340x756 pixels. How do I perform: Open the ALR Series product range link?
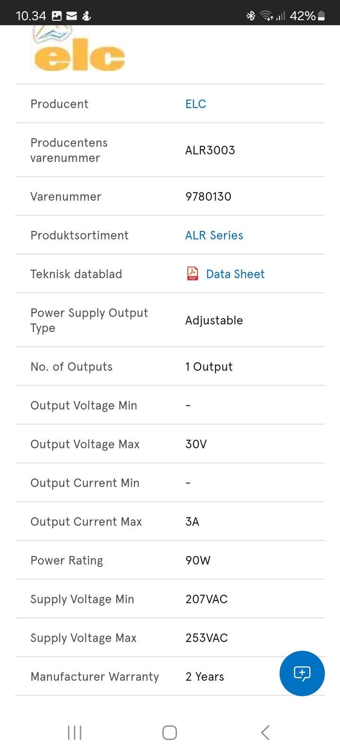(214, 235)
